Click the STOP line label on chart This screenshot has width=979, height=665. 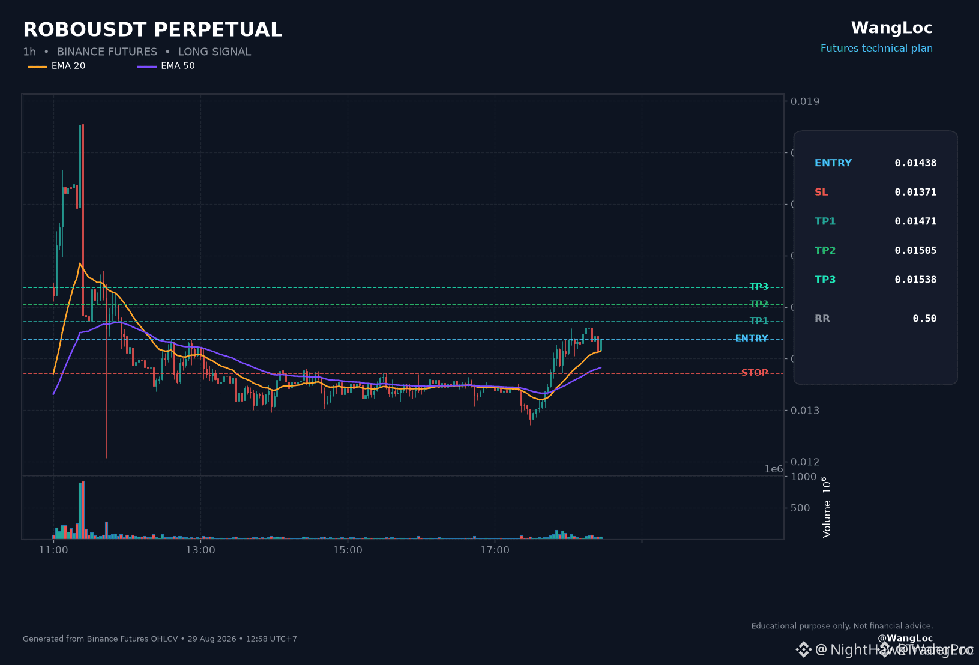click(x=755, y=373)
